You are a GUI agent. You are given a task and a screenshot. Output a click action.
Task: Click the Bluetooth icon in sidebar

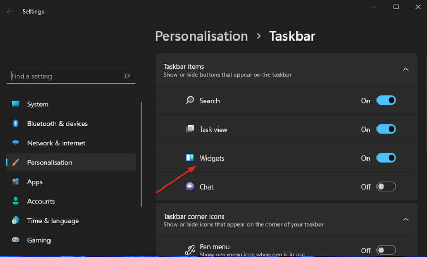pos(16,124)
